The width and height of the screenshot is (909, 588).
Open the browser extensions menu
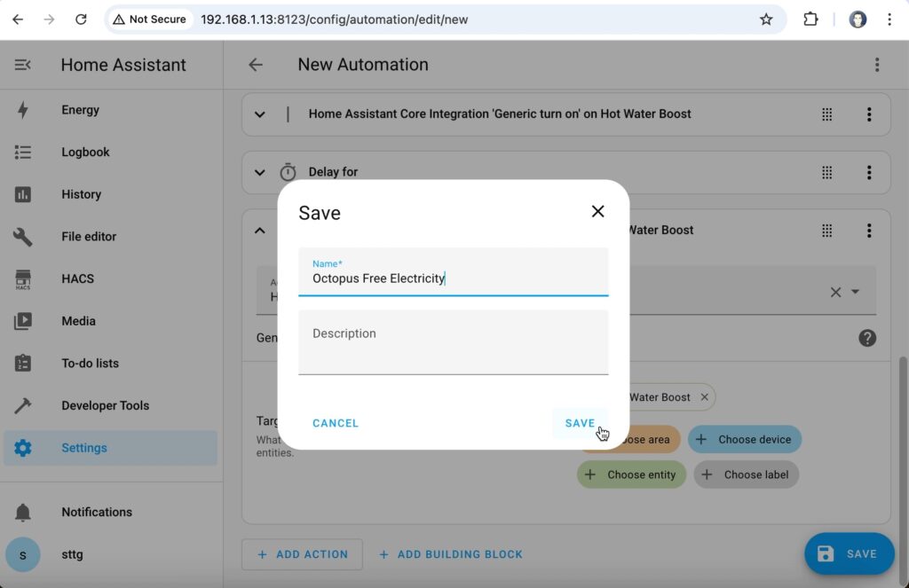(810, 20)
